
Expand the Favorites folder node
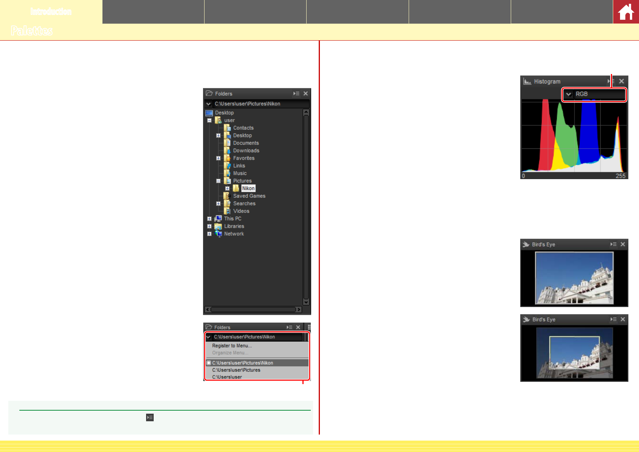click(218, 158)
